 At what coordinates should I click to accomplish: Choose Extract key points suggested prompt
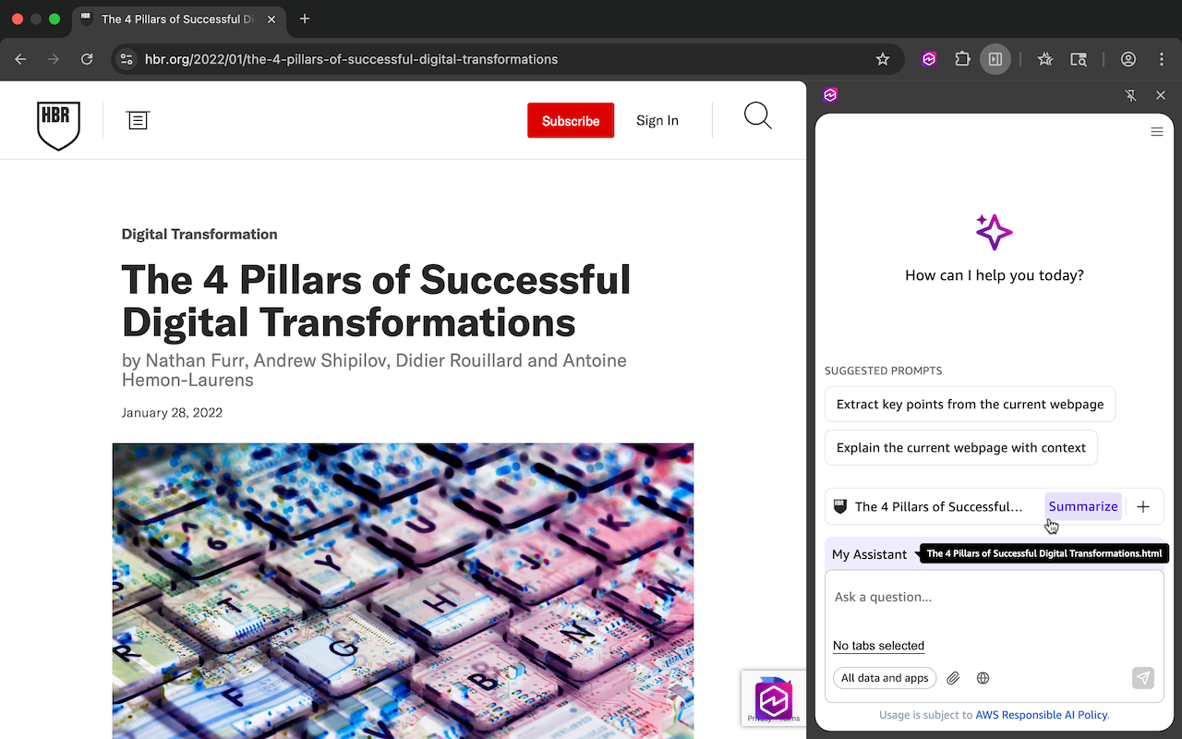click(x=970, y=405)
